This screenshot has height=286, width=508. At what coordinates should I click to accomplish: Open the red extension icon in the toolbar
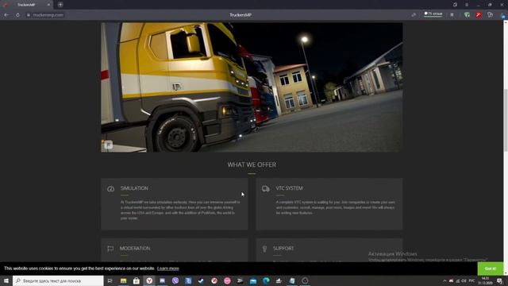coord(479,15)
